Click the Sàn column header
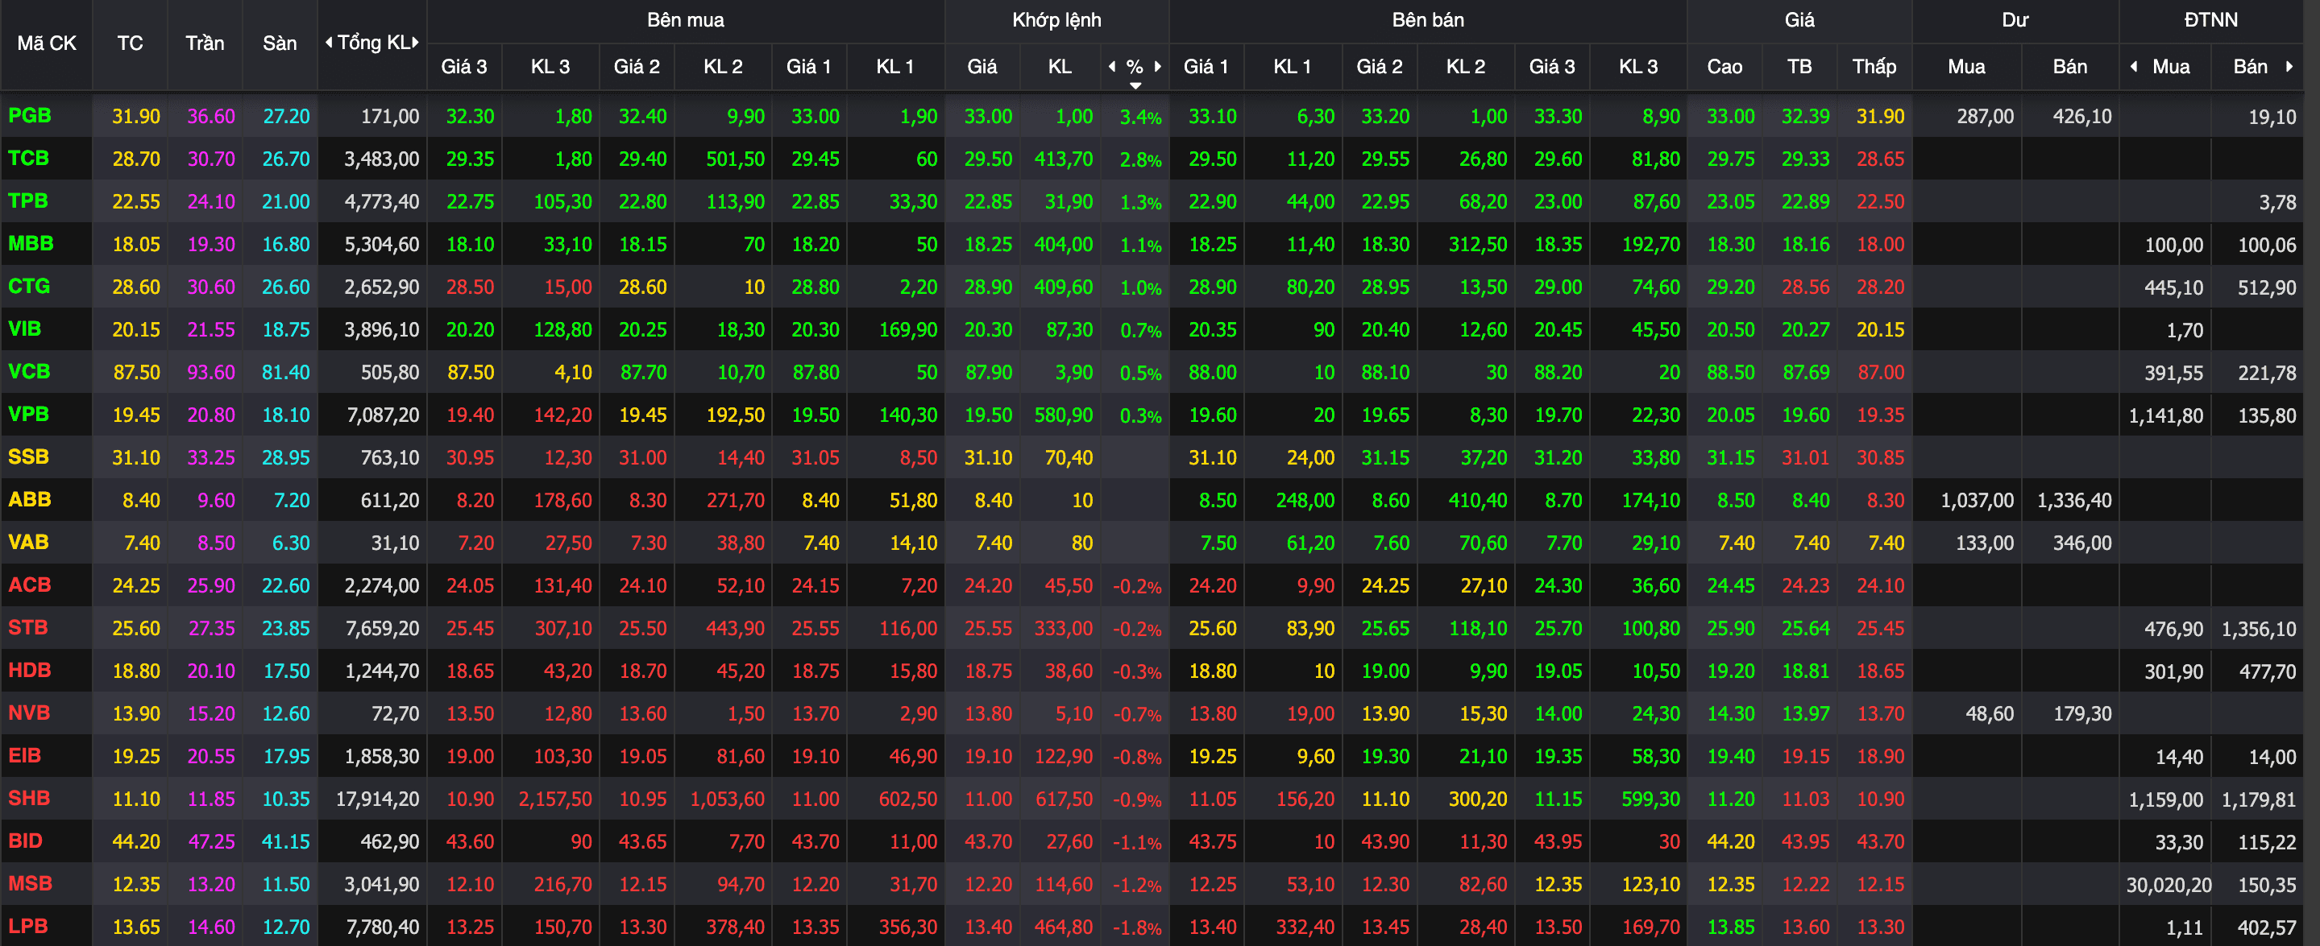Screen dimensions: 2320x946 (x=279, y=43)
